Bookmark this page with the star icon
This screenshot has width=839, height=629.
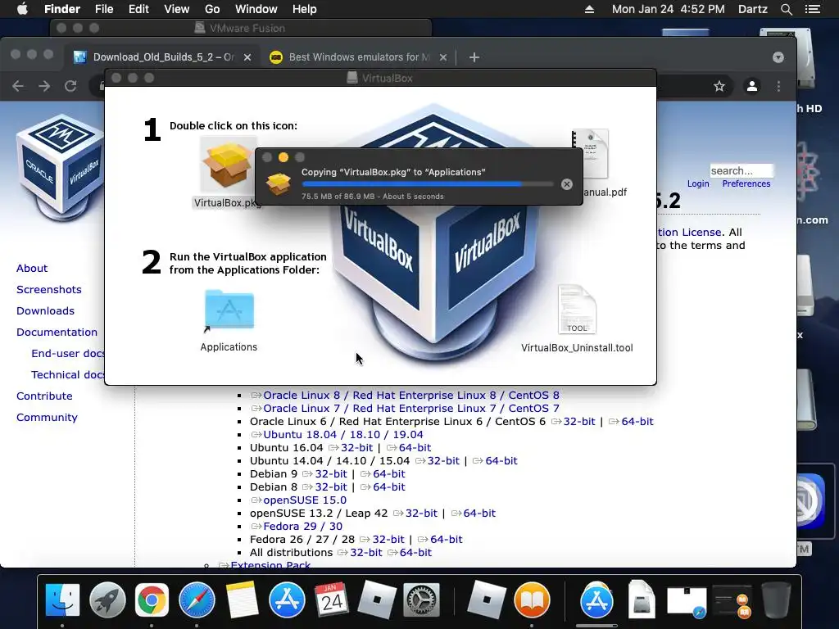719,86
